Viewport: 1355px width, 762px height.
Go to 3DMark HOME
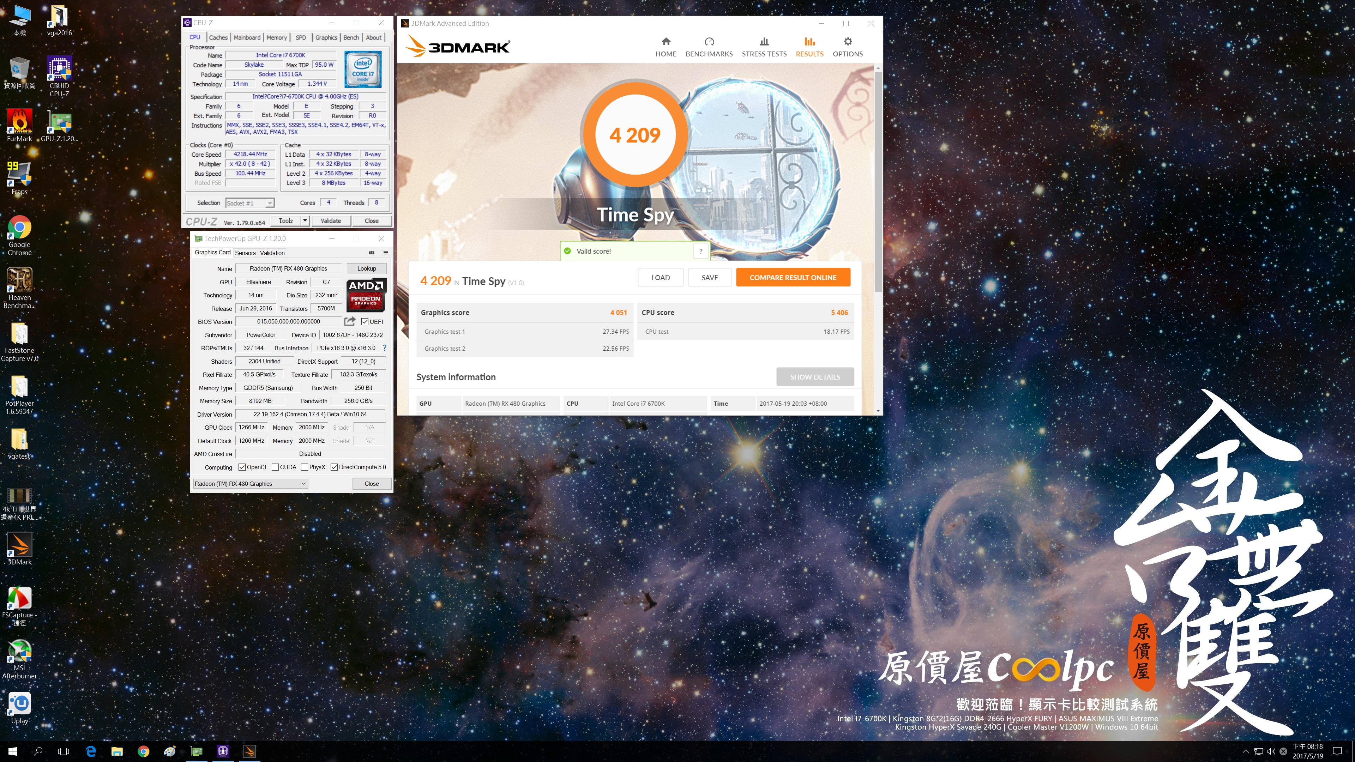tap(666, 47)
